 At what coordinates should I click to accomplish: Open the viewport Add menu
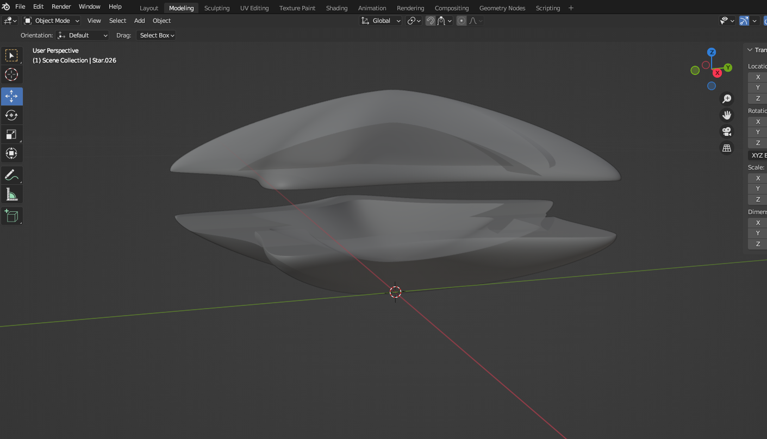[x=140, y=21]
